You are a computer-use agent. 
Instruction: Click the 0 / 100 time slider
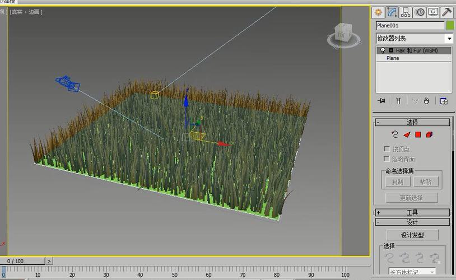[22, 261]
